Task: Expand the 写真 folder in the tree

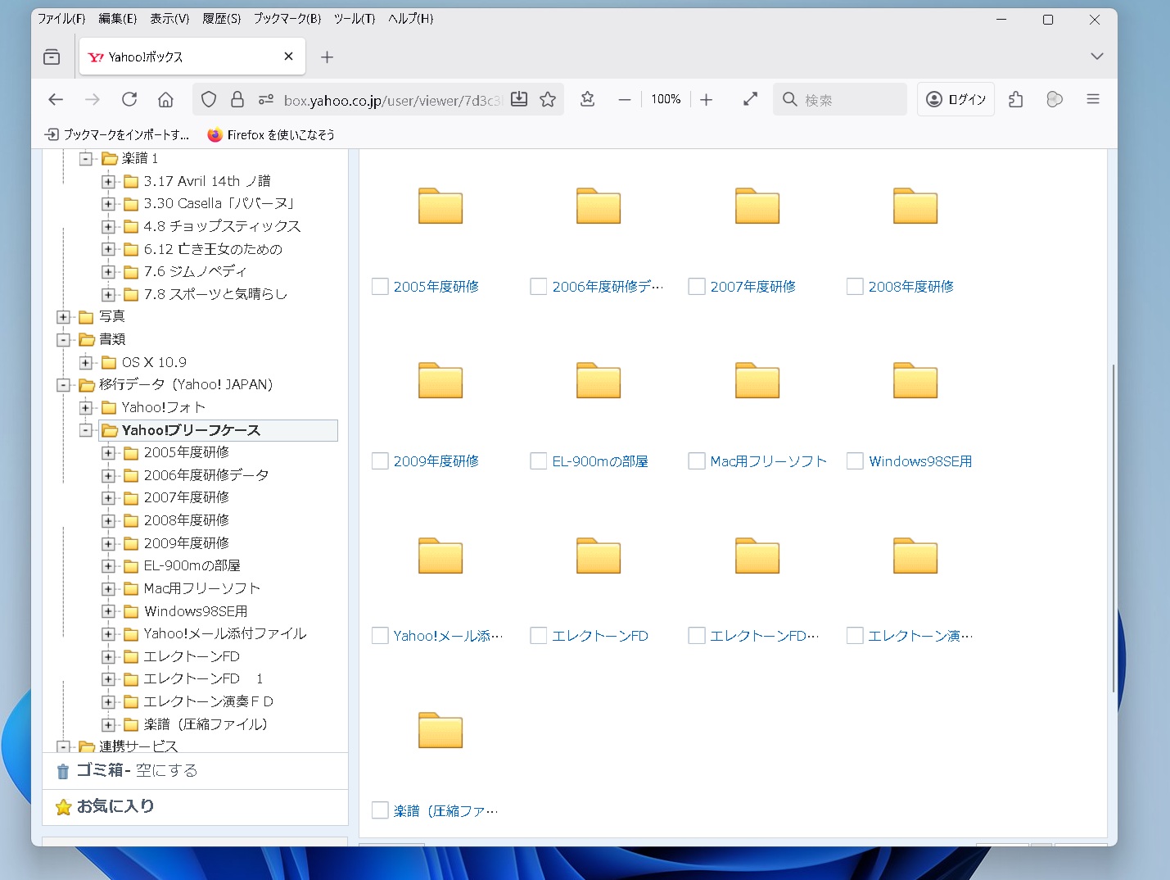Action: click(63, 317)
